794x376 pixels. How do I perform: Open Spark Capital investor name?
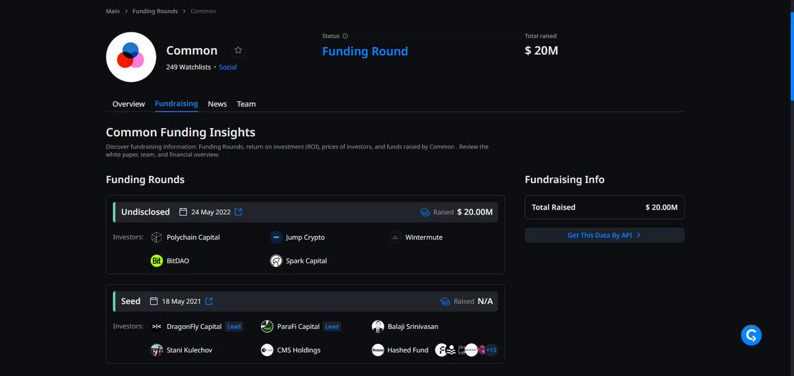click(306, 261)
